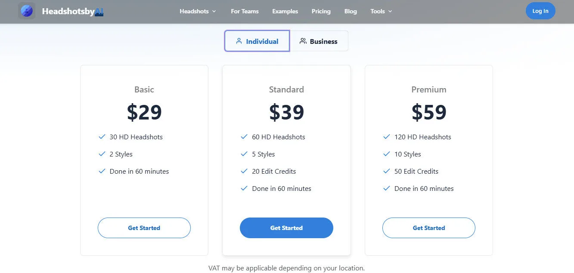This screenshot has height=273, width=574.
Task: Click the checkmark beside Premium's Done in 60 minutes
Action: pos(386,188)
